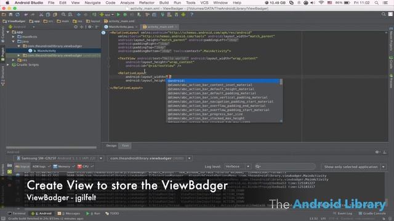Click the hide tool windows icon in status bar

click(3, 219)
